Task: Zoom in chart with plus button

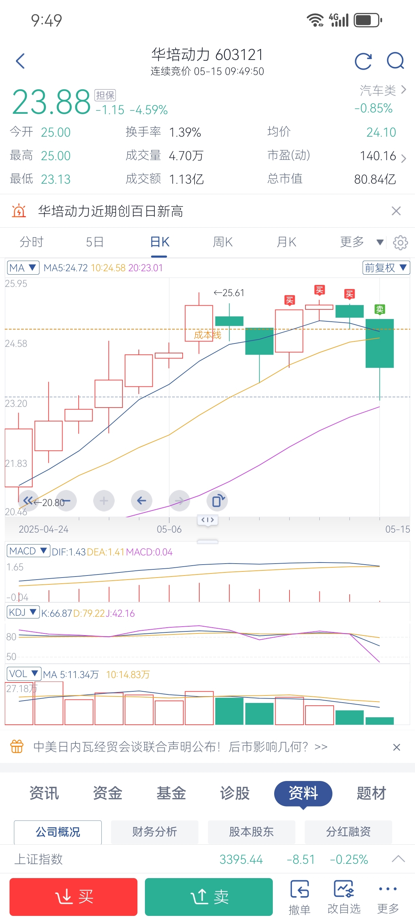Action: [104, 501]
